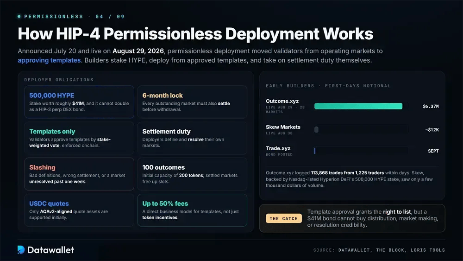Click the '$6.37M' value
463x261 pixels.
tap(431, 107)
